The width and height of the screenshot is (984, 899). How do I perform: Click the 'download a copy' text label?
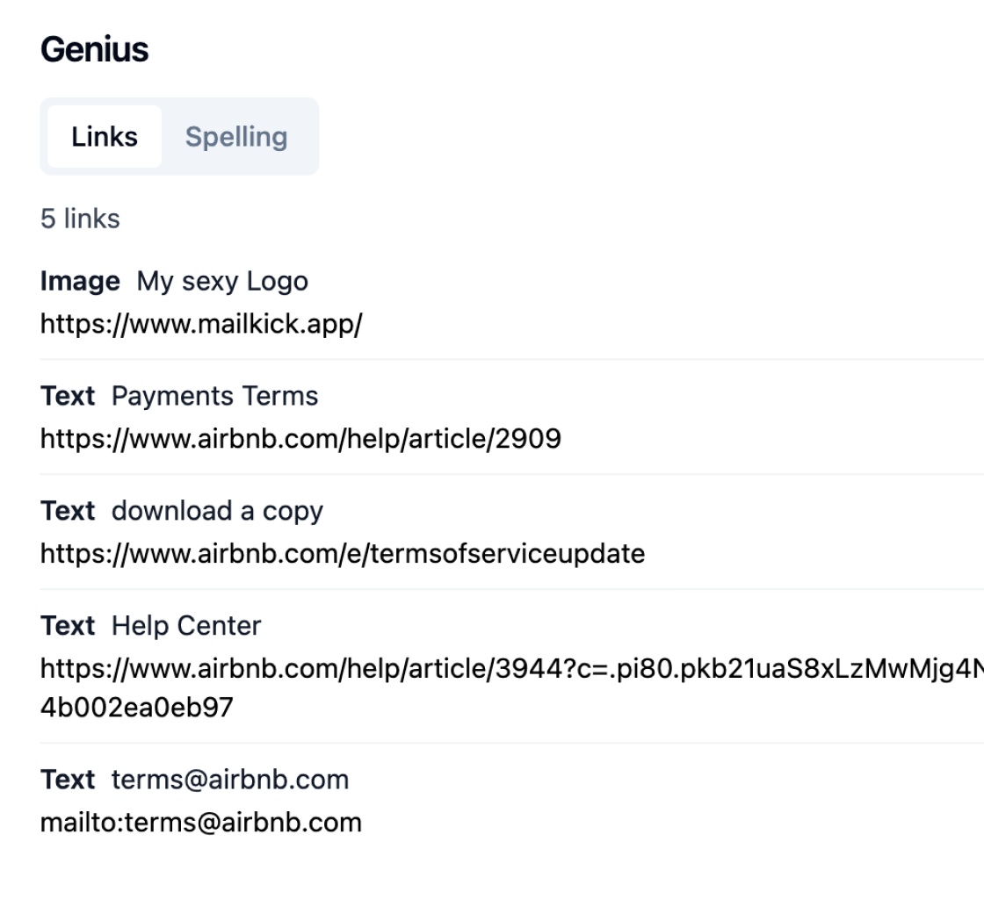pyautogui.click(x=217, y=510)
